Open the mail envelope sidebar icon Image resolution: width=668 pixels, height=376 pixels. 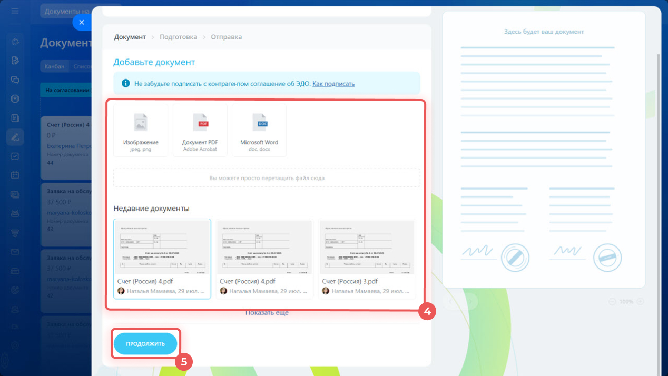tap(15, 252)
